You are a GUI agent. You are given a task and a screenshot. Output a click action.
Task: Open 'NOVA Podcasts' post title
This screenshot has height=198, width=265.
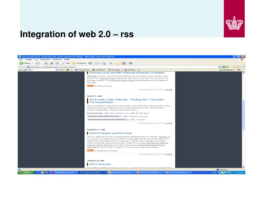(100, 164)
